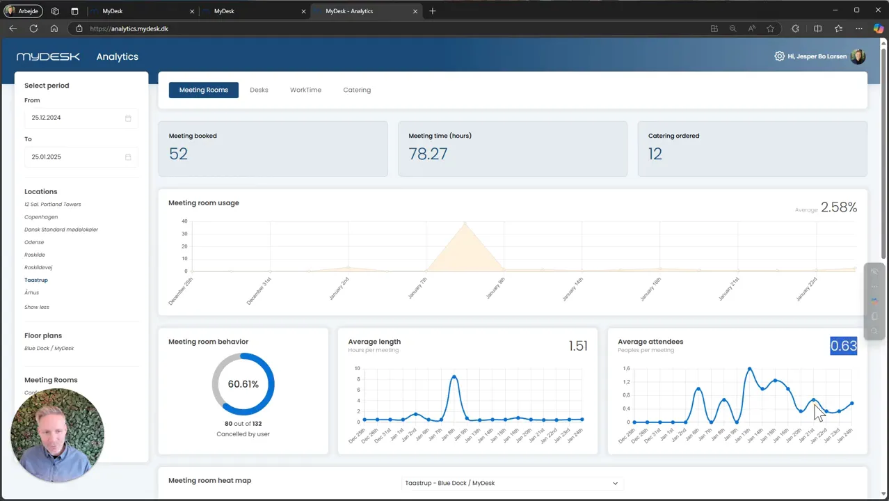The width and height of the screenshot is (889, 501).
Task: Edit the To date field 25.01.2025
Action: (x=81, y=157)
